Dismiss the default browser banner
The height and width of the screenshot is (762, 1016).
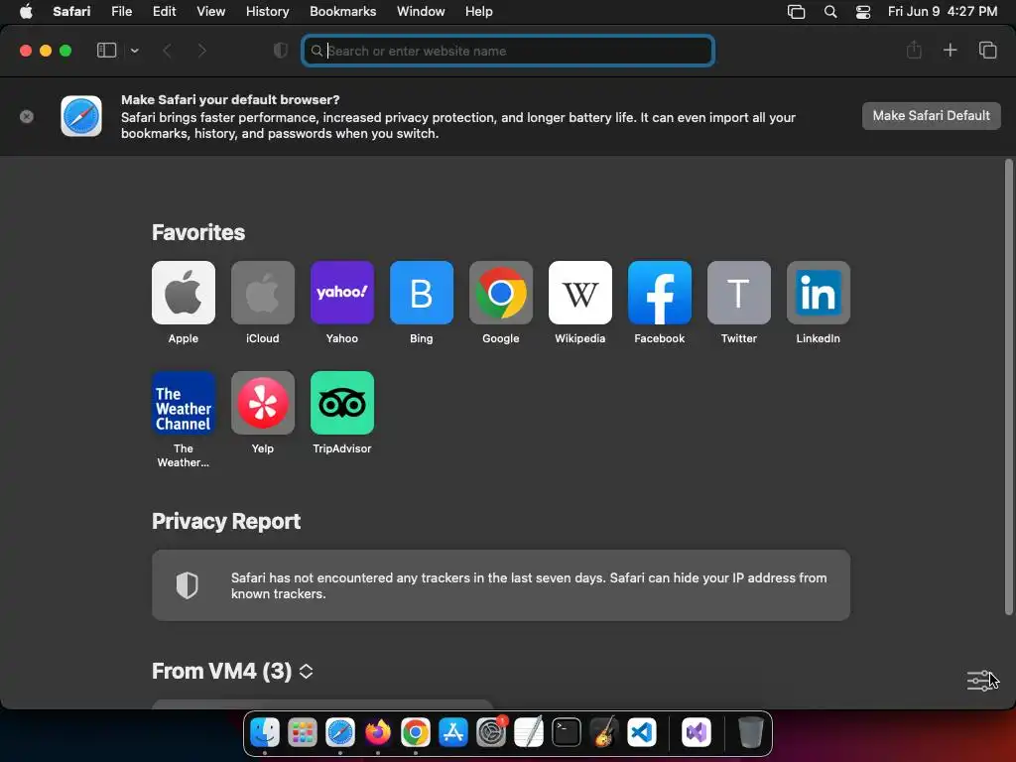27,117
